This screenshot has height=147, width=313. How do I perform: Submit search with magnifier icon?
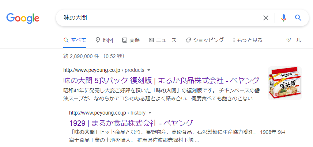pyautogui.click(x=298, y=18)
